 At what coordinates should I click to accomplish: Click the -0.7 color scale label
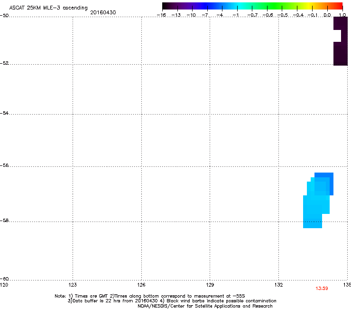(252, 15)
